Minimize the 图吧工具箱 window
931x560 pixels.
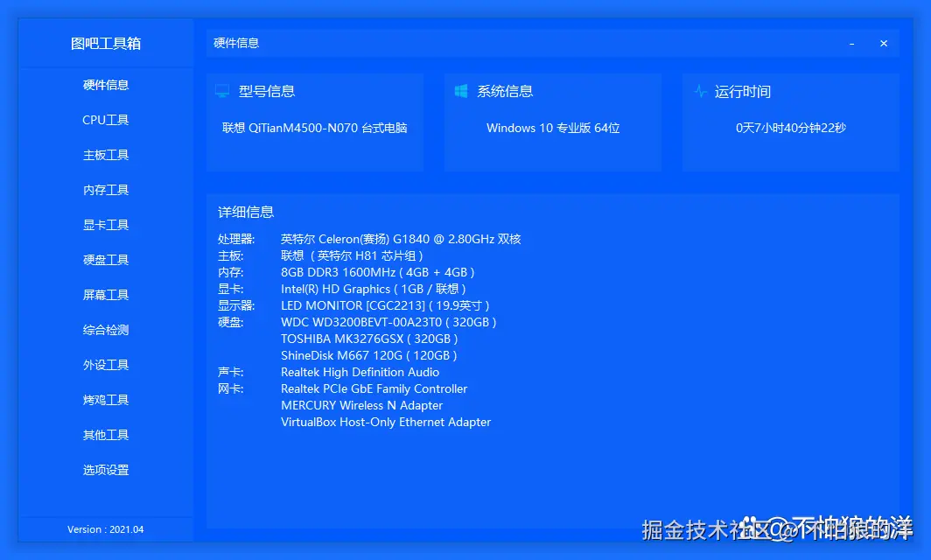851,44
